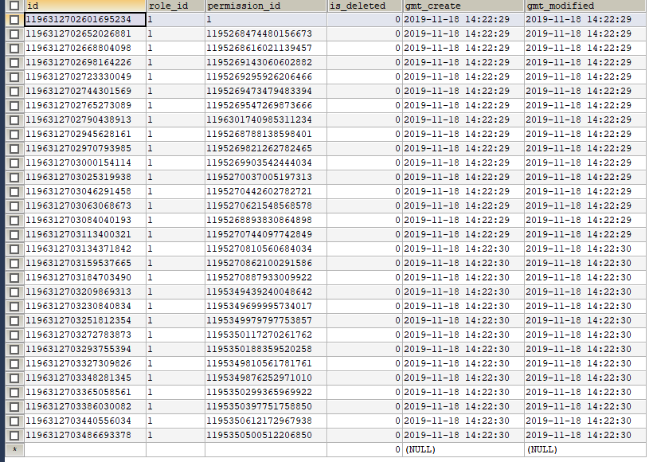Click the (NULL) gmt_create cell in new row
This screenshot has height=462, width=653.
pyautogui.click(x=463, y=450)
